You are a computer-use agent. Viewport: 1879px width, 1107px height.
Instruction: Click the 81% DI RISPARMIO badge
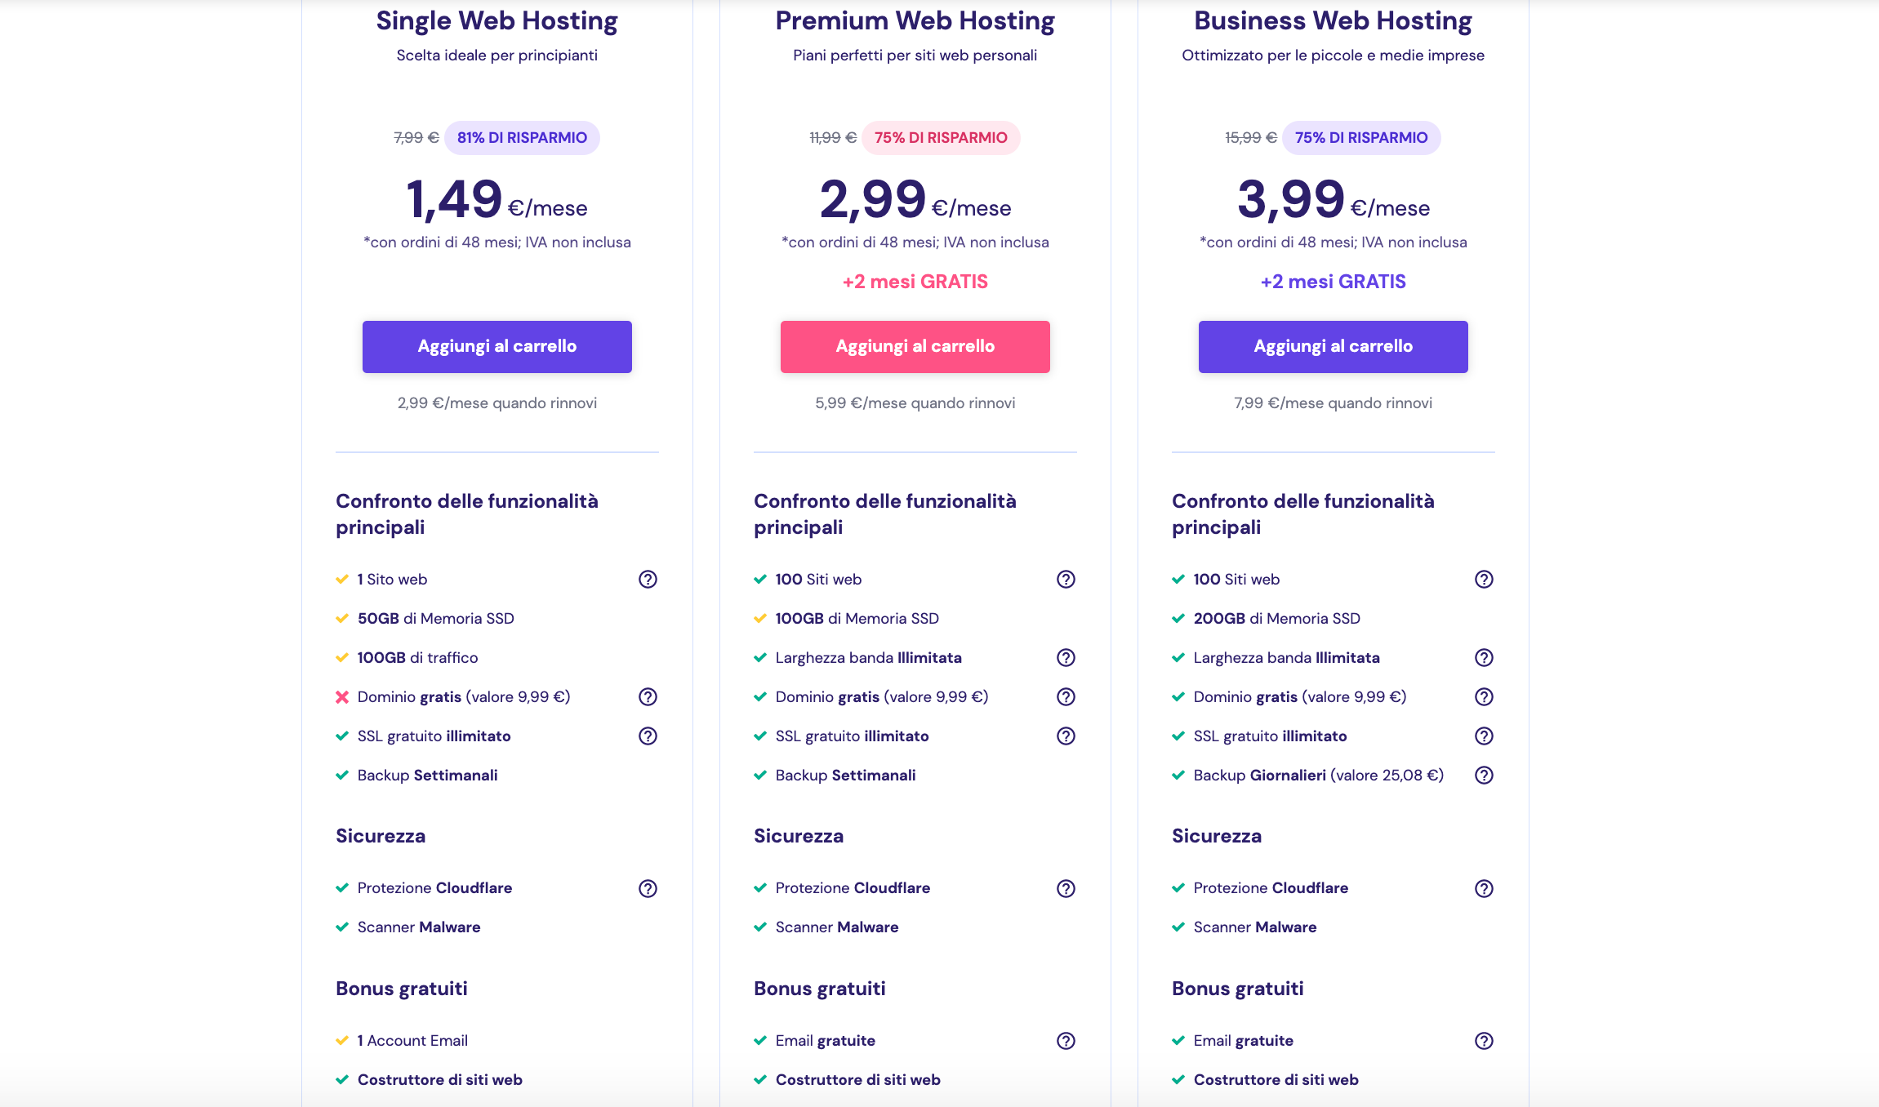pyautogui.click(x=522, y=137)
